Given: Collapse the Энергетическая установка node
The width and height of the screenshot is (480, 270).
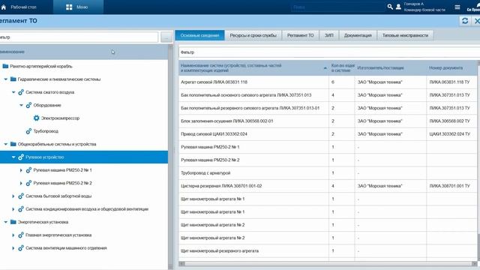Looking at the screenshot, I should (x=5, y=222).
